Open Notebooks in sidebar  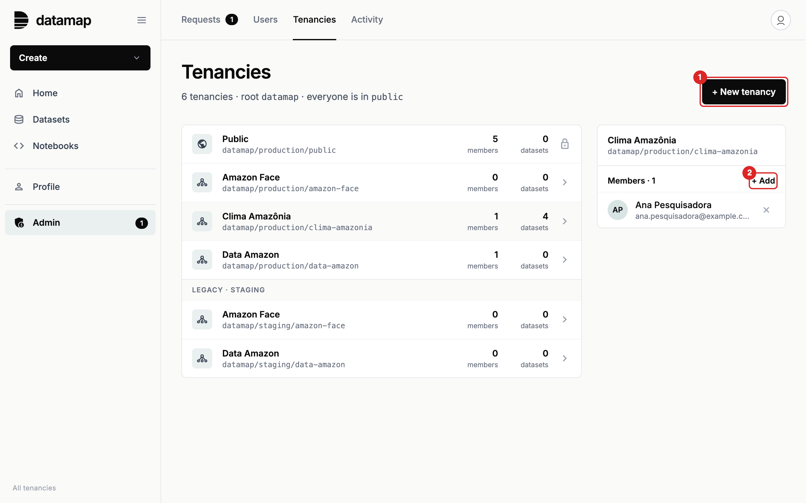point(80,146)
